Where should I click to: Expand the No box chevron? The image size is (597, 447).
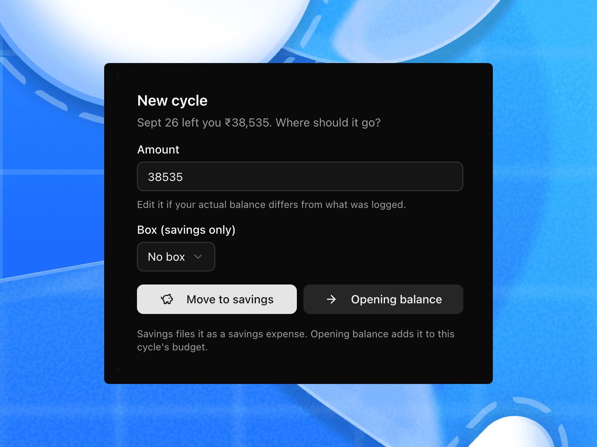point(198,257)
